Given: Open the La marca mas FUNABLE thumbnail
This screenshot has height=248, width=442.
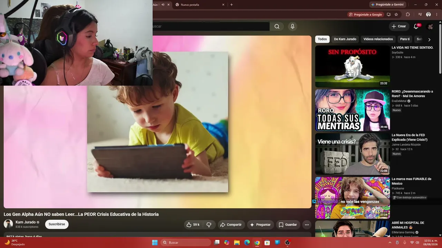Looking at the screenshot, I should (x=353, y=198).
